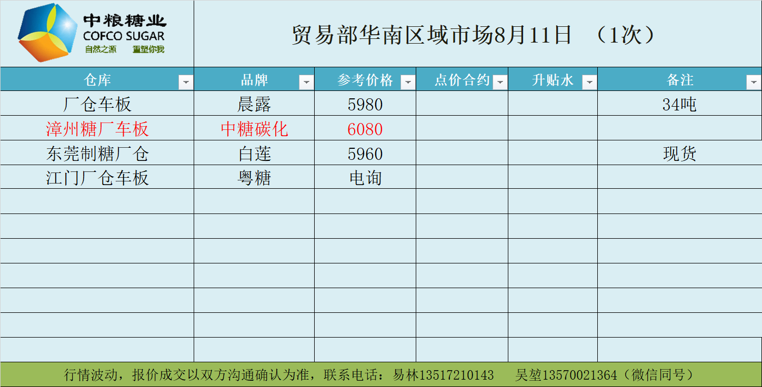The width and height of the screenshot is (762, 387).
Task: Click the COFCO Sugar logo icon
Action: tap(47, 33)
